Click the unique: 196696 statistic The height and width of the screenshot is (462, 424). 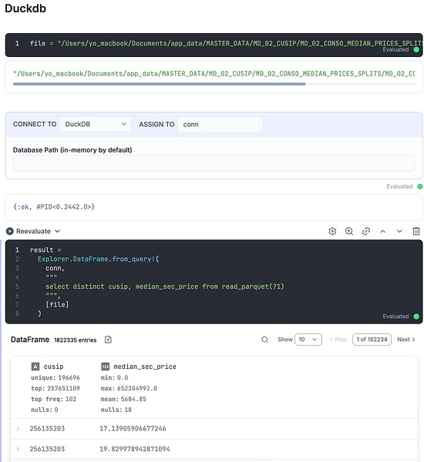pos(56,378)
